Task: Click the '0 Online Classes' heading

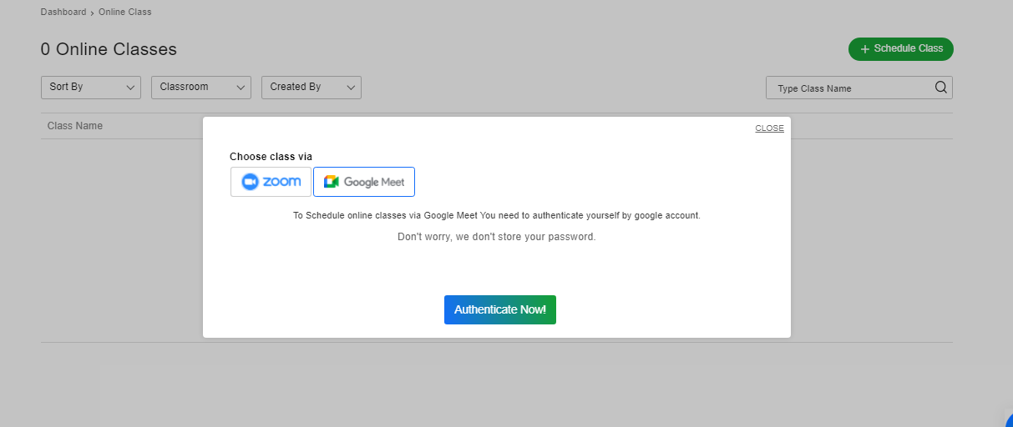Action: [x=109, y=49]
